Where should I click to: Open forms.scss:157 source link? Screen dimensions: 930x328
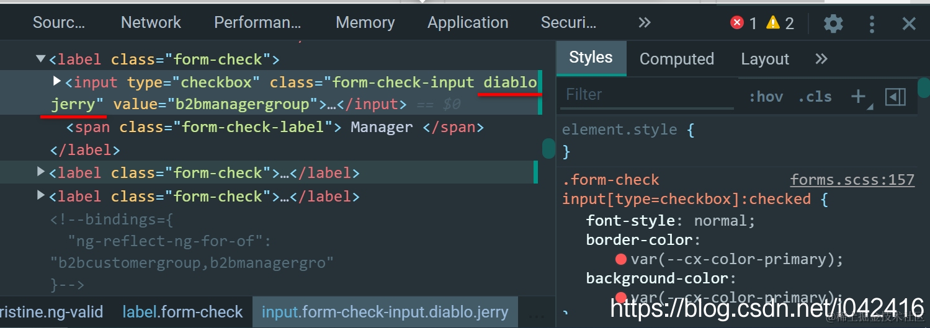852,180
